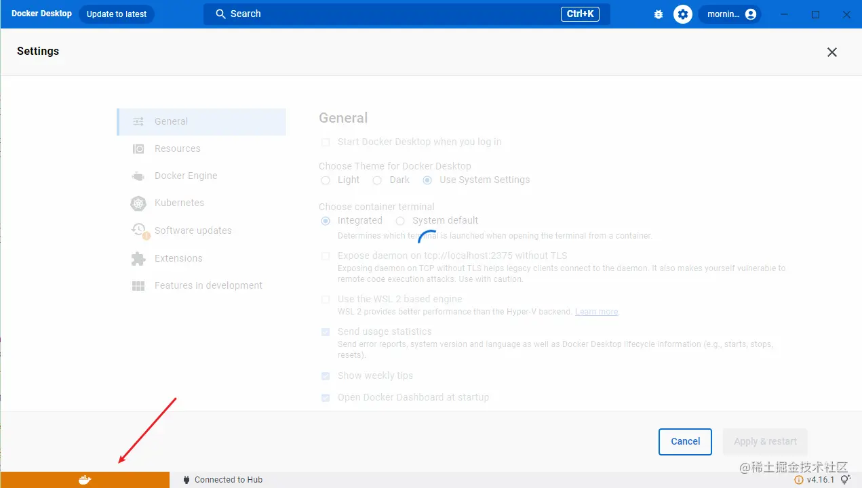Click the Docker Desktop title text
Viewport: 862px width, 488px height.
pos(41,14)
